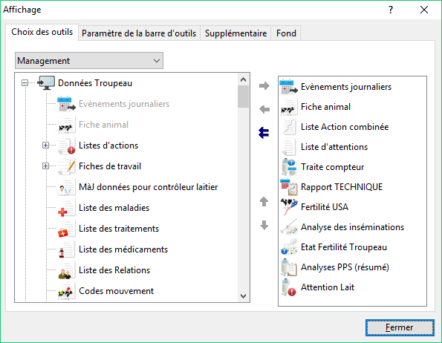Click the Fermer button
Screen dimensions: 442x343
(400, 327)
